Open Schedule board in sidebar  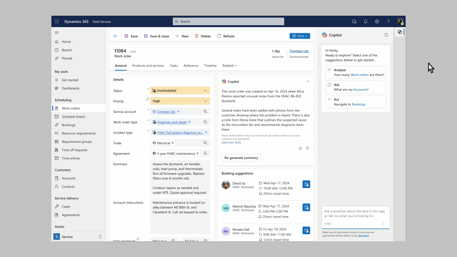(x=73, y=117)
